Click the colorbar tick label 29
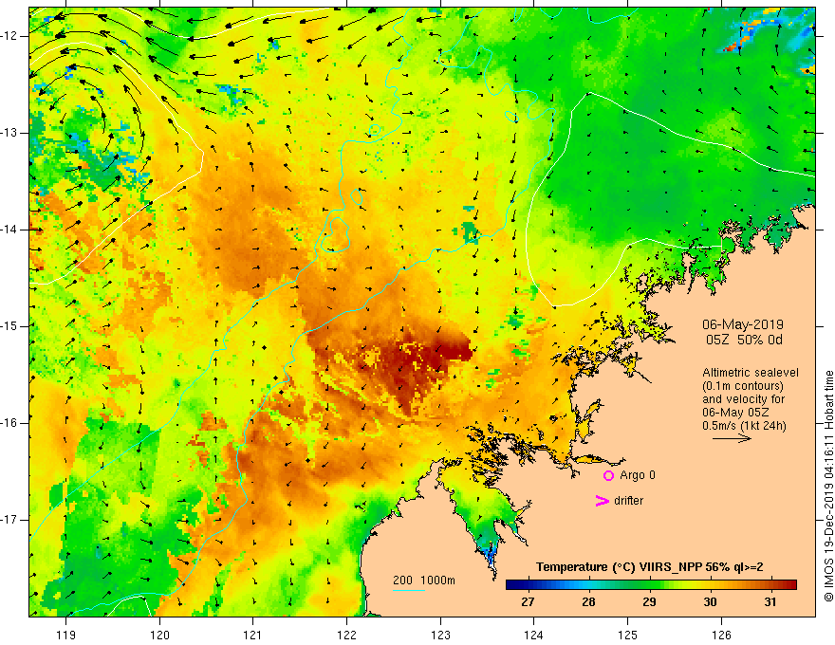Screen dimensions: 835x645 pyautogui.click(x=649, y=602)
